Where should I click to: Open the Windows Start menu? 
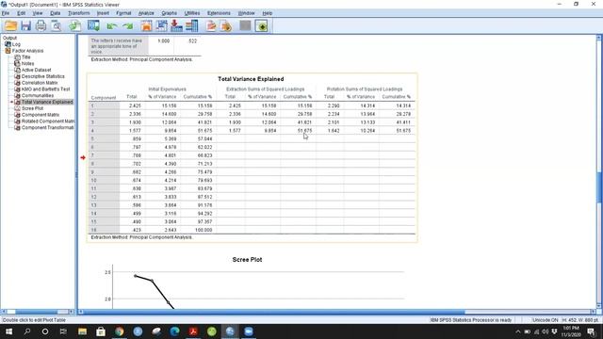tap(8, 331)
